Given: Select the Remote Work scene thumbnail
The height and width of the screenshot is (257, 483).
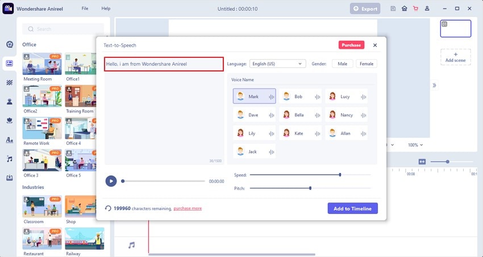Looking at the screenshot, I should tap(42, 128).
